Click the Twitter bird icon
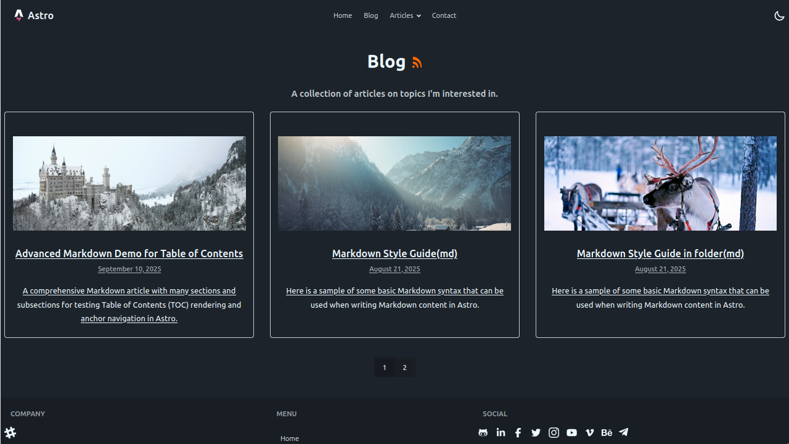 point(536,433)
